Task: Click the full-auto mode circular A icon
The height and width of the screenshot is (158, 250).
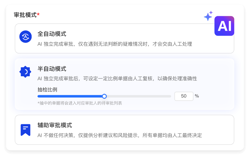Action: click(25, 37)
